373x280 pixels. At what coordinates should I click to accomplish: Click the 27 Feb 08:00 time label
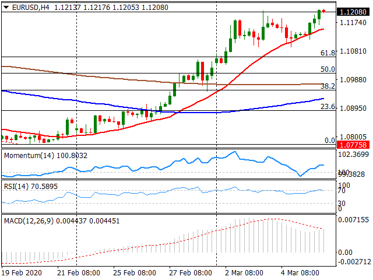tap(191, 272)
